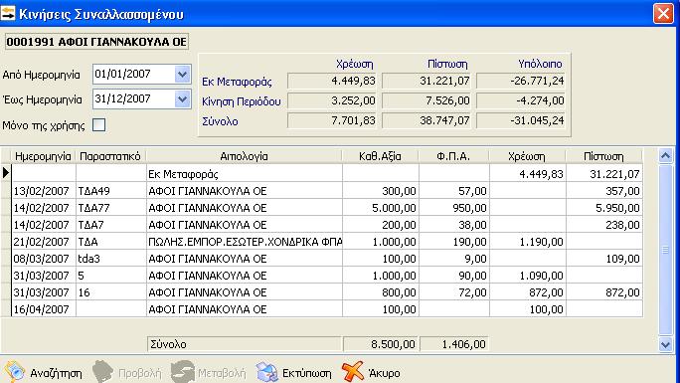Click the Χρέωση table column header
The image size is (680, 383).
coord(527,156)
